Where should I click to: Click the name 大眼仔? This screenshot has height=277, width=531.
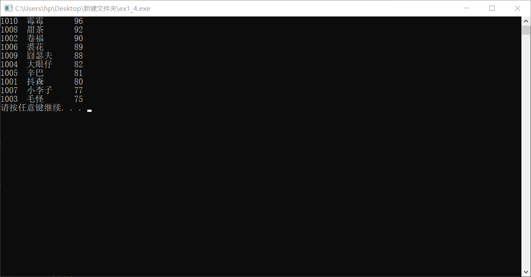(x=40, y=64)
